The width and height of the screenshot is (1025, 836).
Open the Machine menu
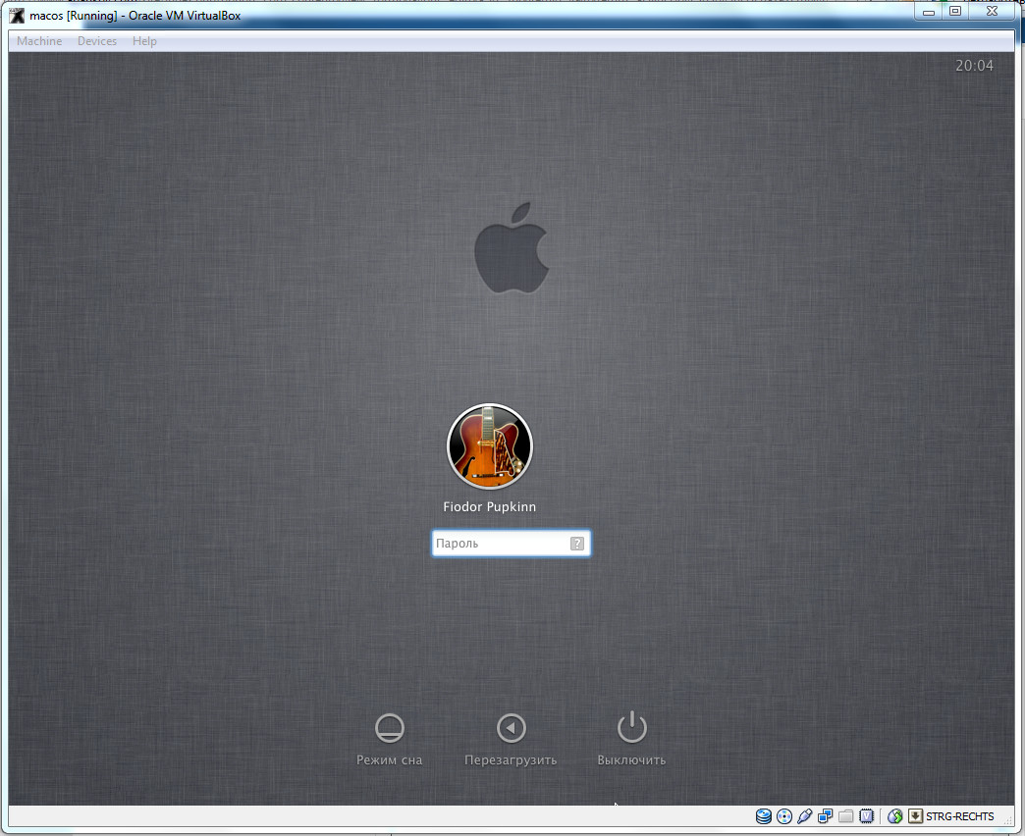(39, 41)
